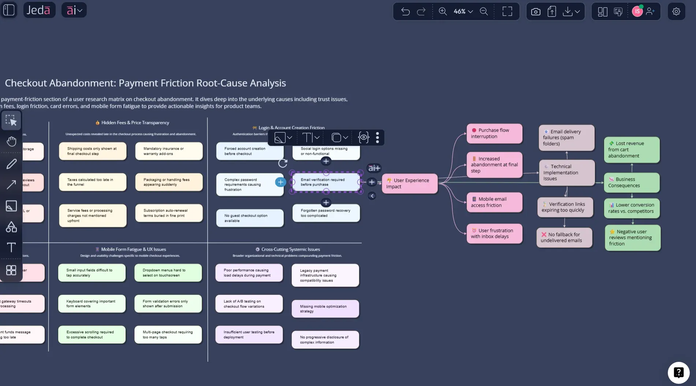Open the Shapes tool
This screenshot has width=696, height=386.
pyautogui.click(x=11, y=227)
